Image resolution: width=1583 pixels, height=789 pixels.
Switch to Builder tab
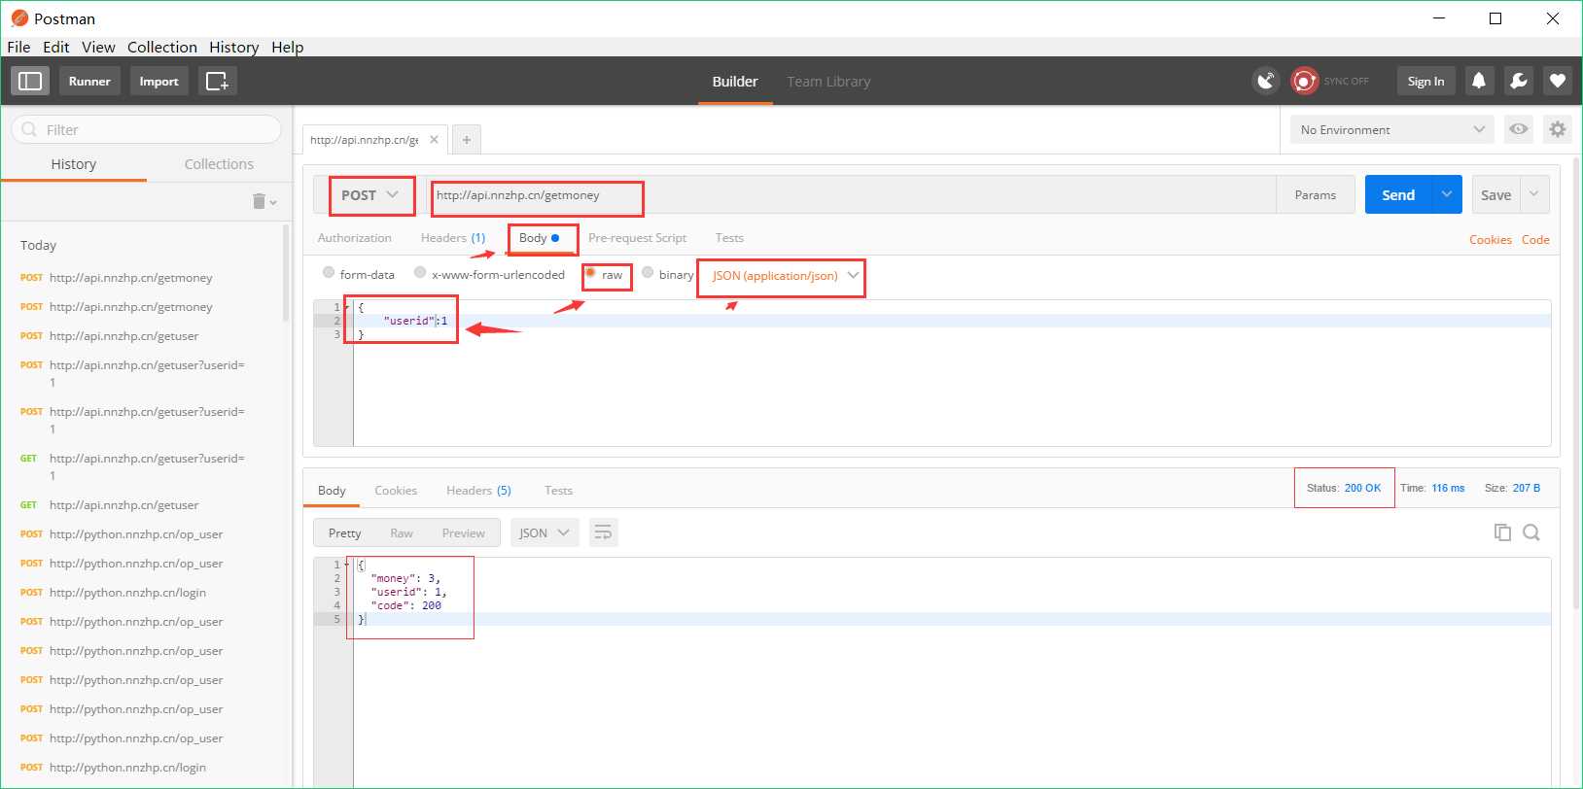735,82
